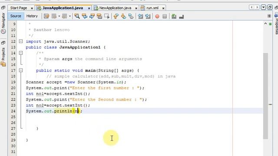
Task: Click the current line mark in the error stripe
Action: point(270,104)
